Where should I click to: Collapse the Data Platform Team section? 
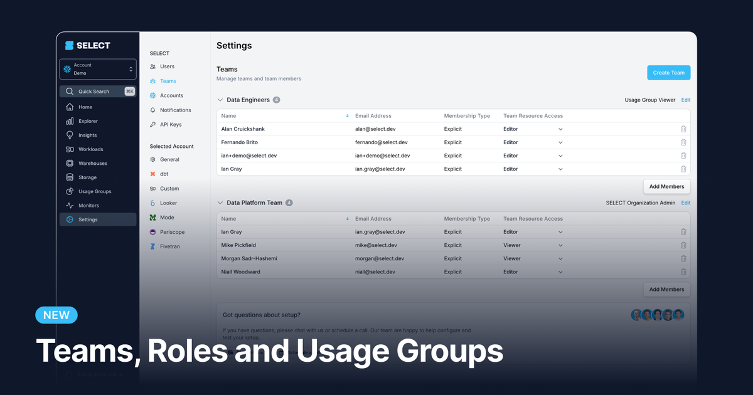(220, 203)
